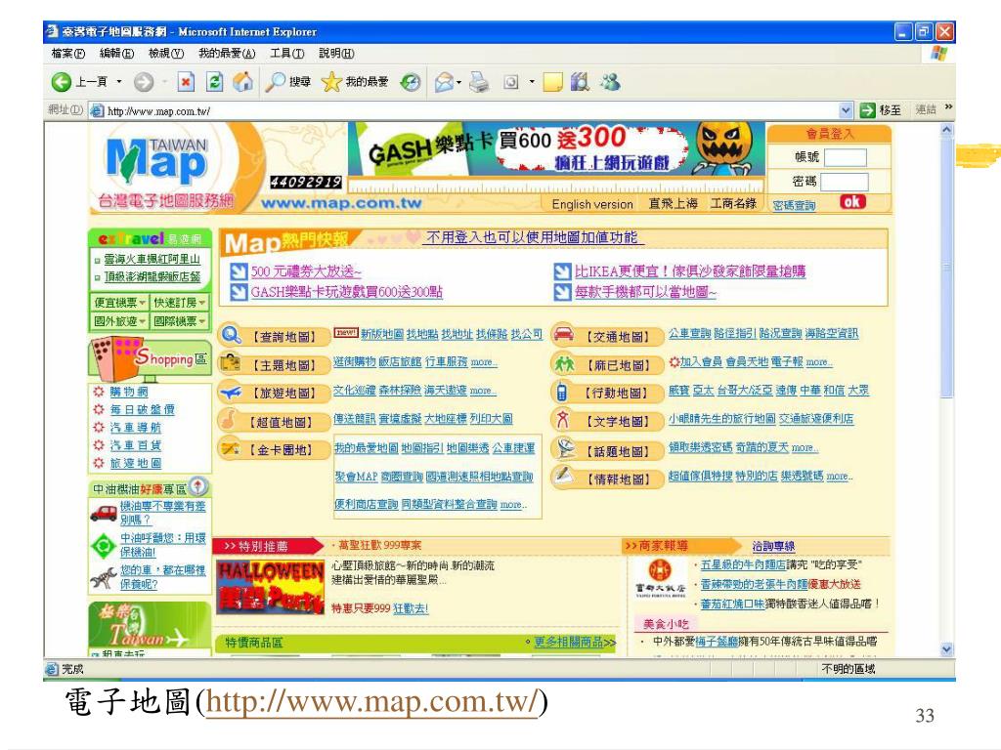Image resolution: width=1001 pixels, height=750 pixels.
Task: Click the Halloween Party promo image
Action: pos(270,587)
